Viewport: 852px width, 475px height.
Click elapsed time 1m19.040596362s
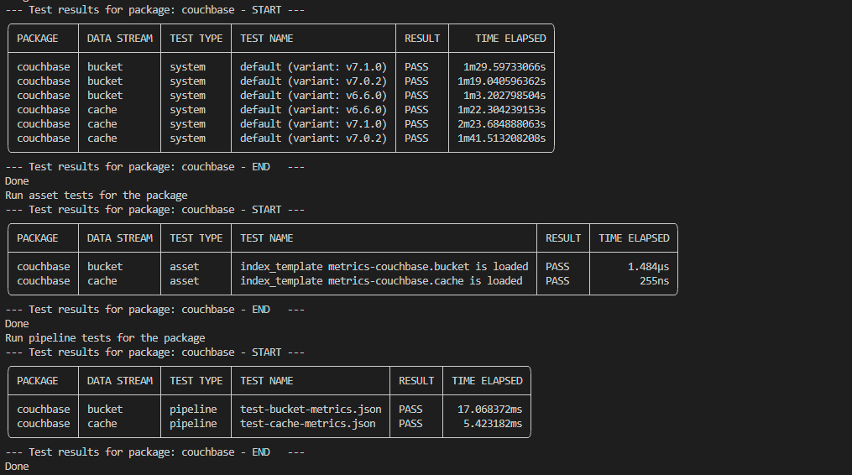501,81
